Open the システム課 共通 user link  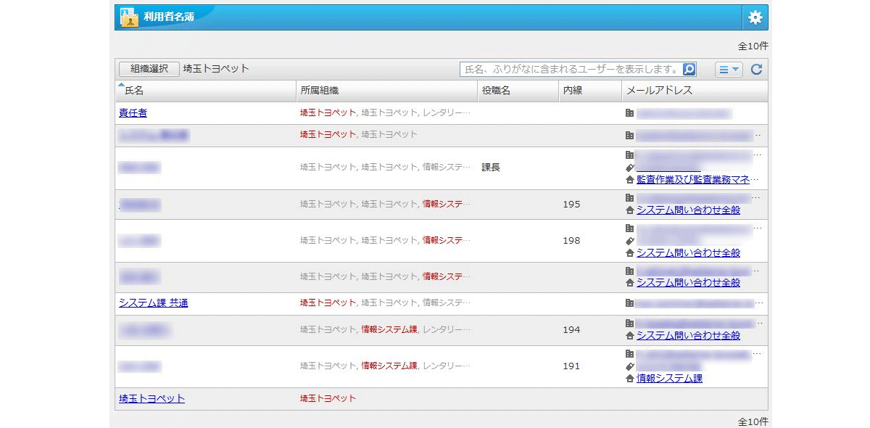click(x=153, y=303)
